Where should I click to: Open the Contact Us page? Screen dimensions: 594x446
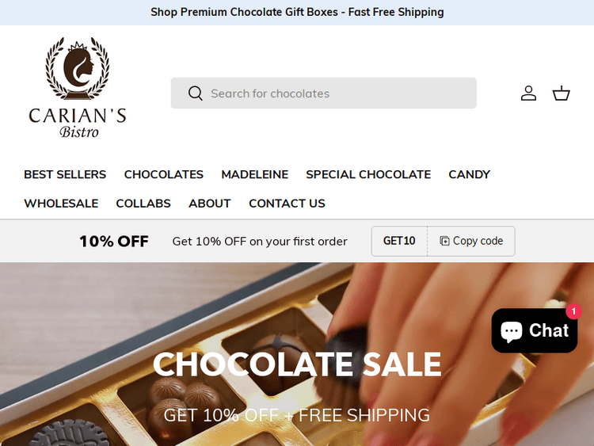[x=287, y=204]
